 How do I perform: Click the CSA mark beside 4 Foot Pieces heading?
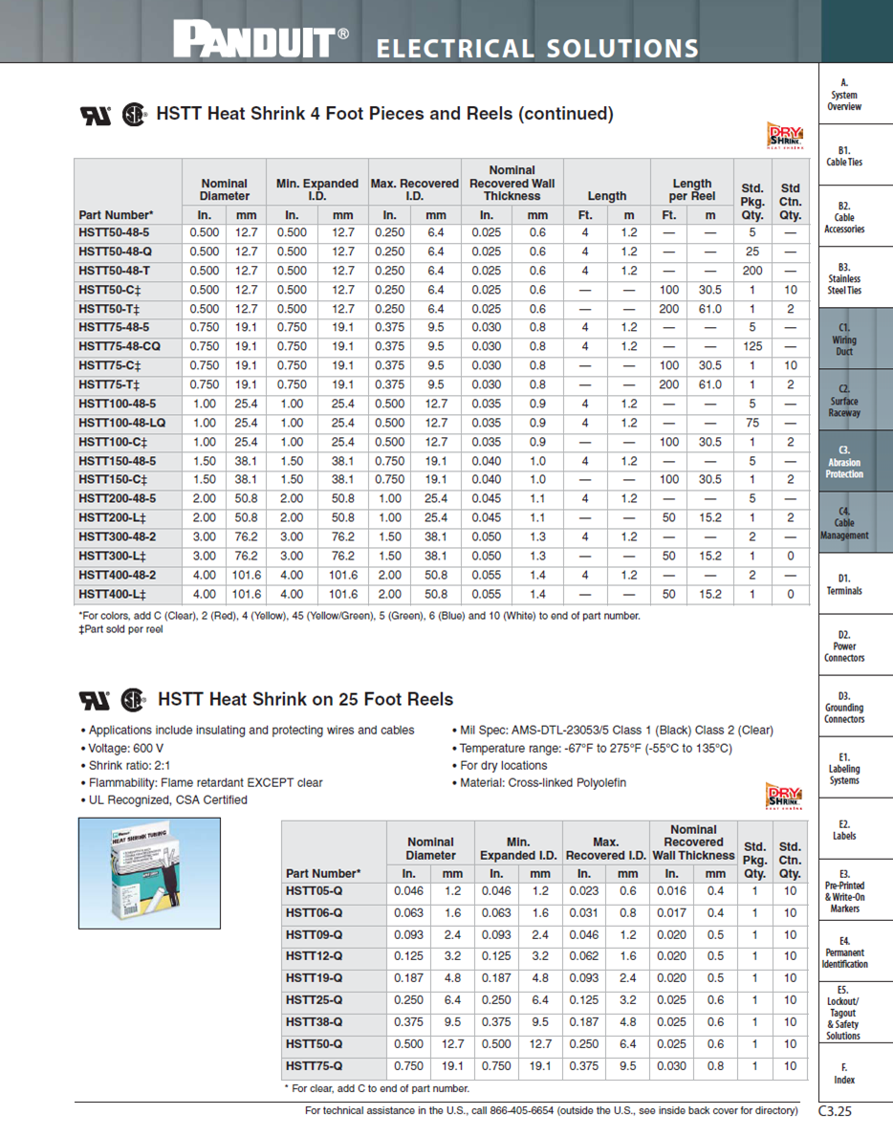pyautogui.click(x=134, y=115)
